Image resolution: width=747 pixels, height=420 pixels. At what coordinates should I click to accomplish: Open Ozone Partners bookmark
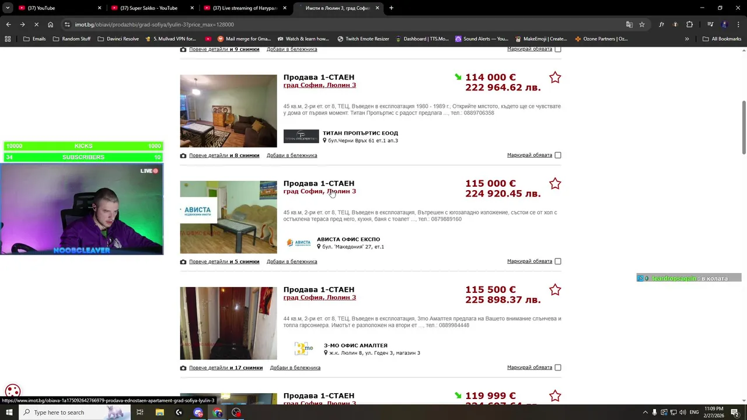pos(601,39)
